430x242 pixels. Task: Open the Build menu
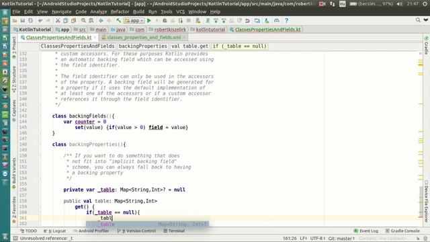138,12
